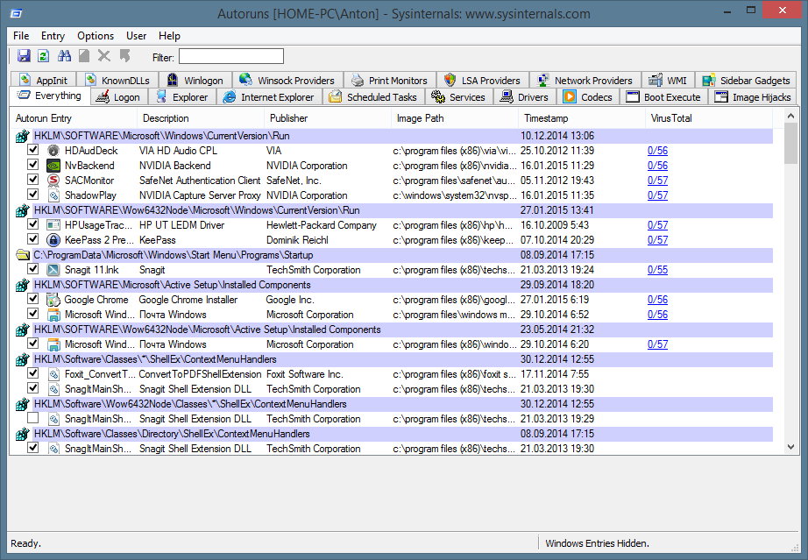Open Find using the binoculars icon
808x560 pixels.
pyautogui.click(x=64, y=56)
